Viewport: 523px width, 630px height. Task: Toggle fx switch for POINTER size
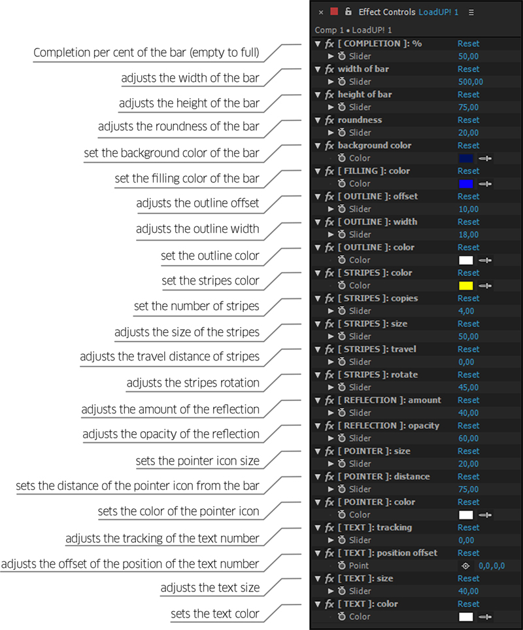coord(329,451)
